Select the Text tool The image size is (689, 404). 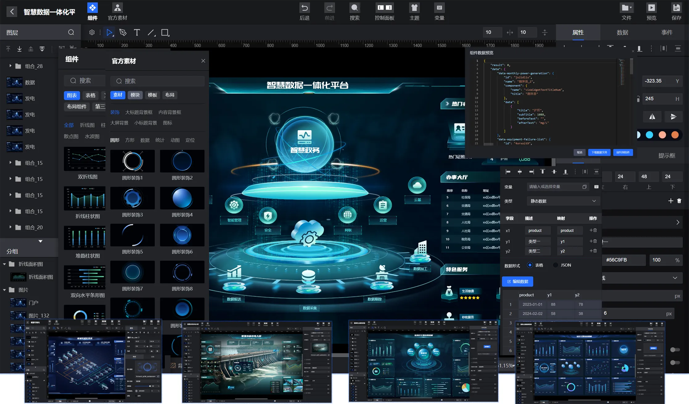[137, 32]
